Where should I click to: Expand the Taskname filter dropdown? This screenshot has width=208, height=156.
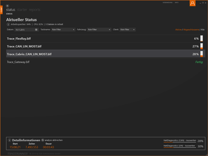[63, 30]
